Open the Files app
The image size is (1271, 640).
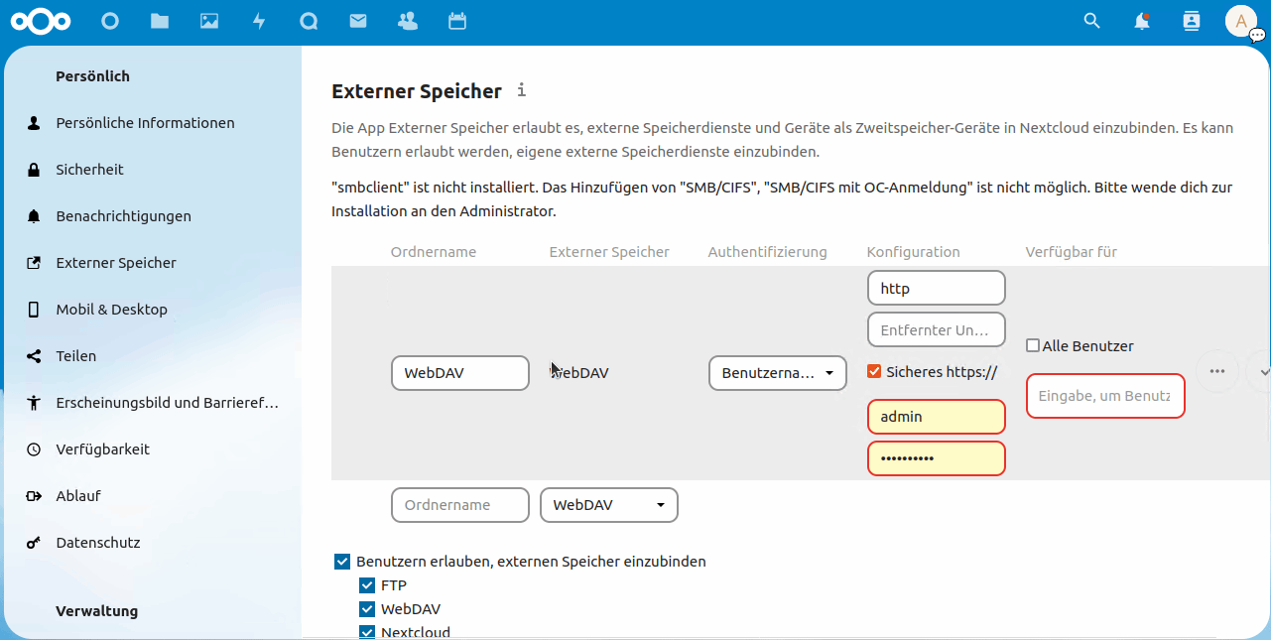click(x=159, y=21)
